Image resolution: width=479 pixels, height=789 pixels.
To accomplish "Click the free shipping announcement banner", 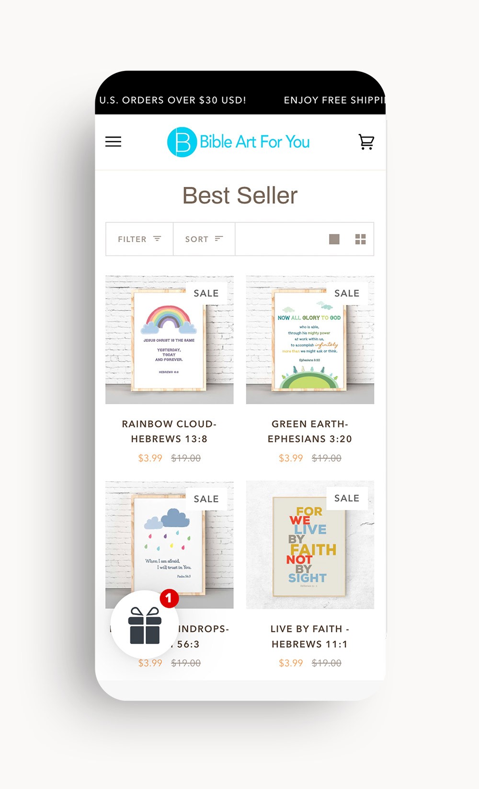I will 240,100.
